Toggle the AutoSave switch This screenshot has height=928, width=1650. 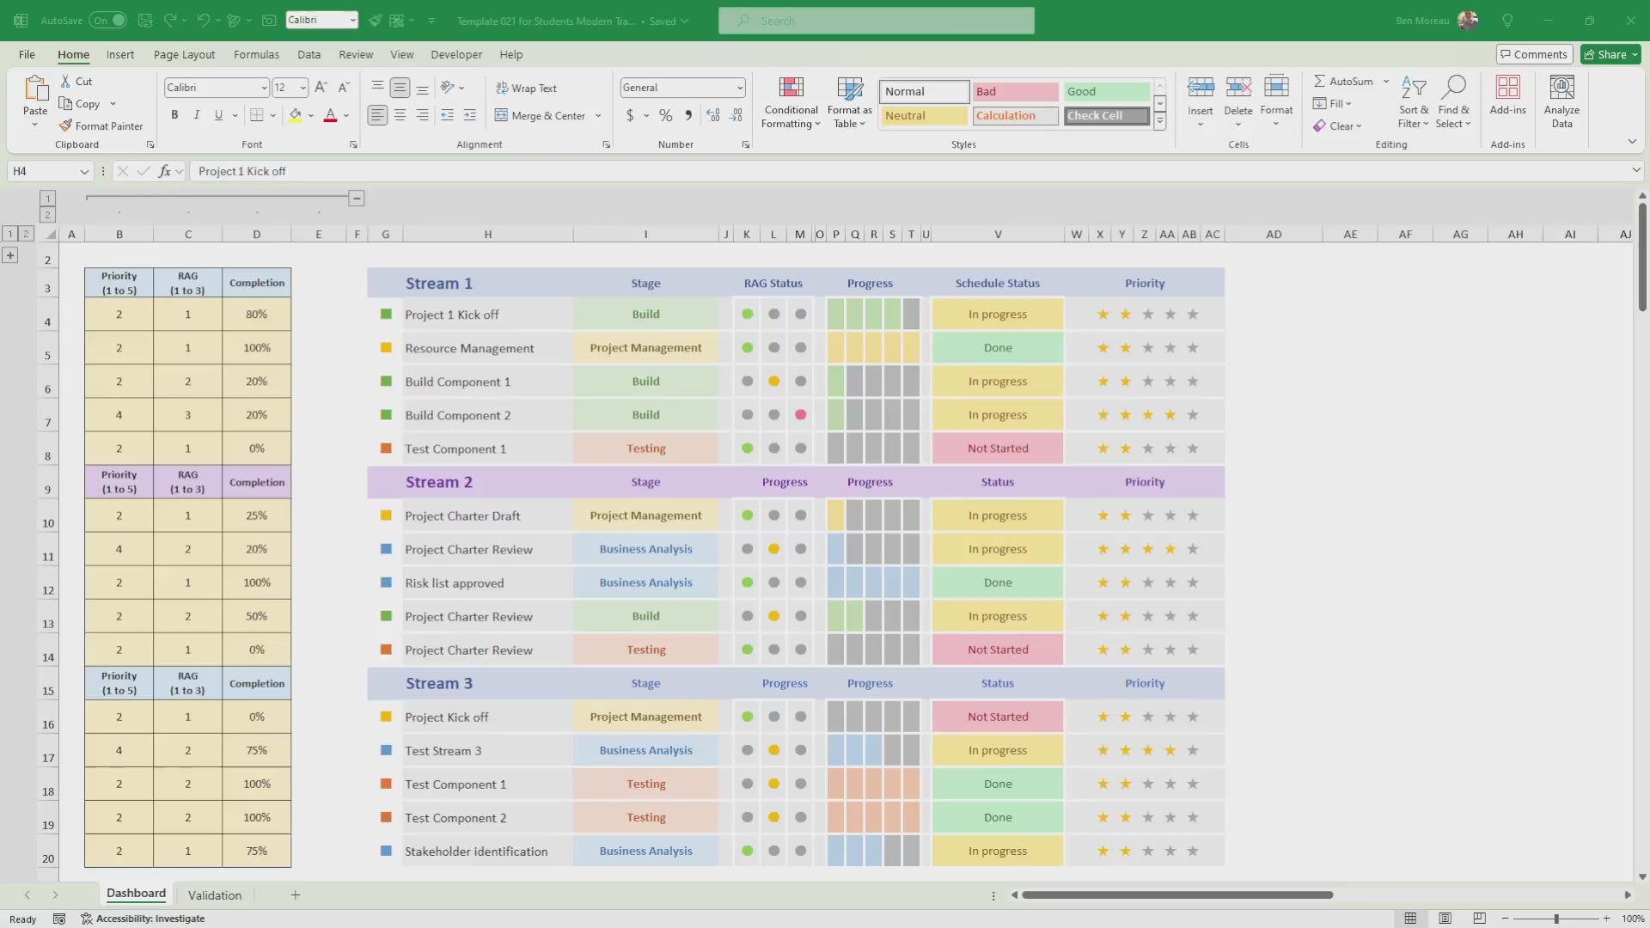(x=108, y=21)
